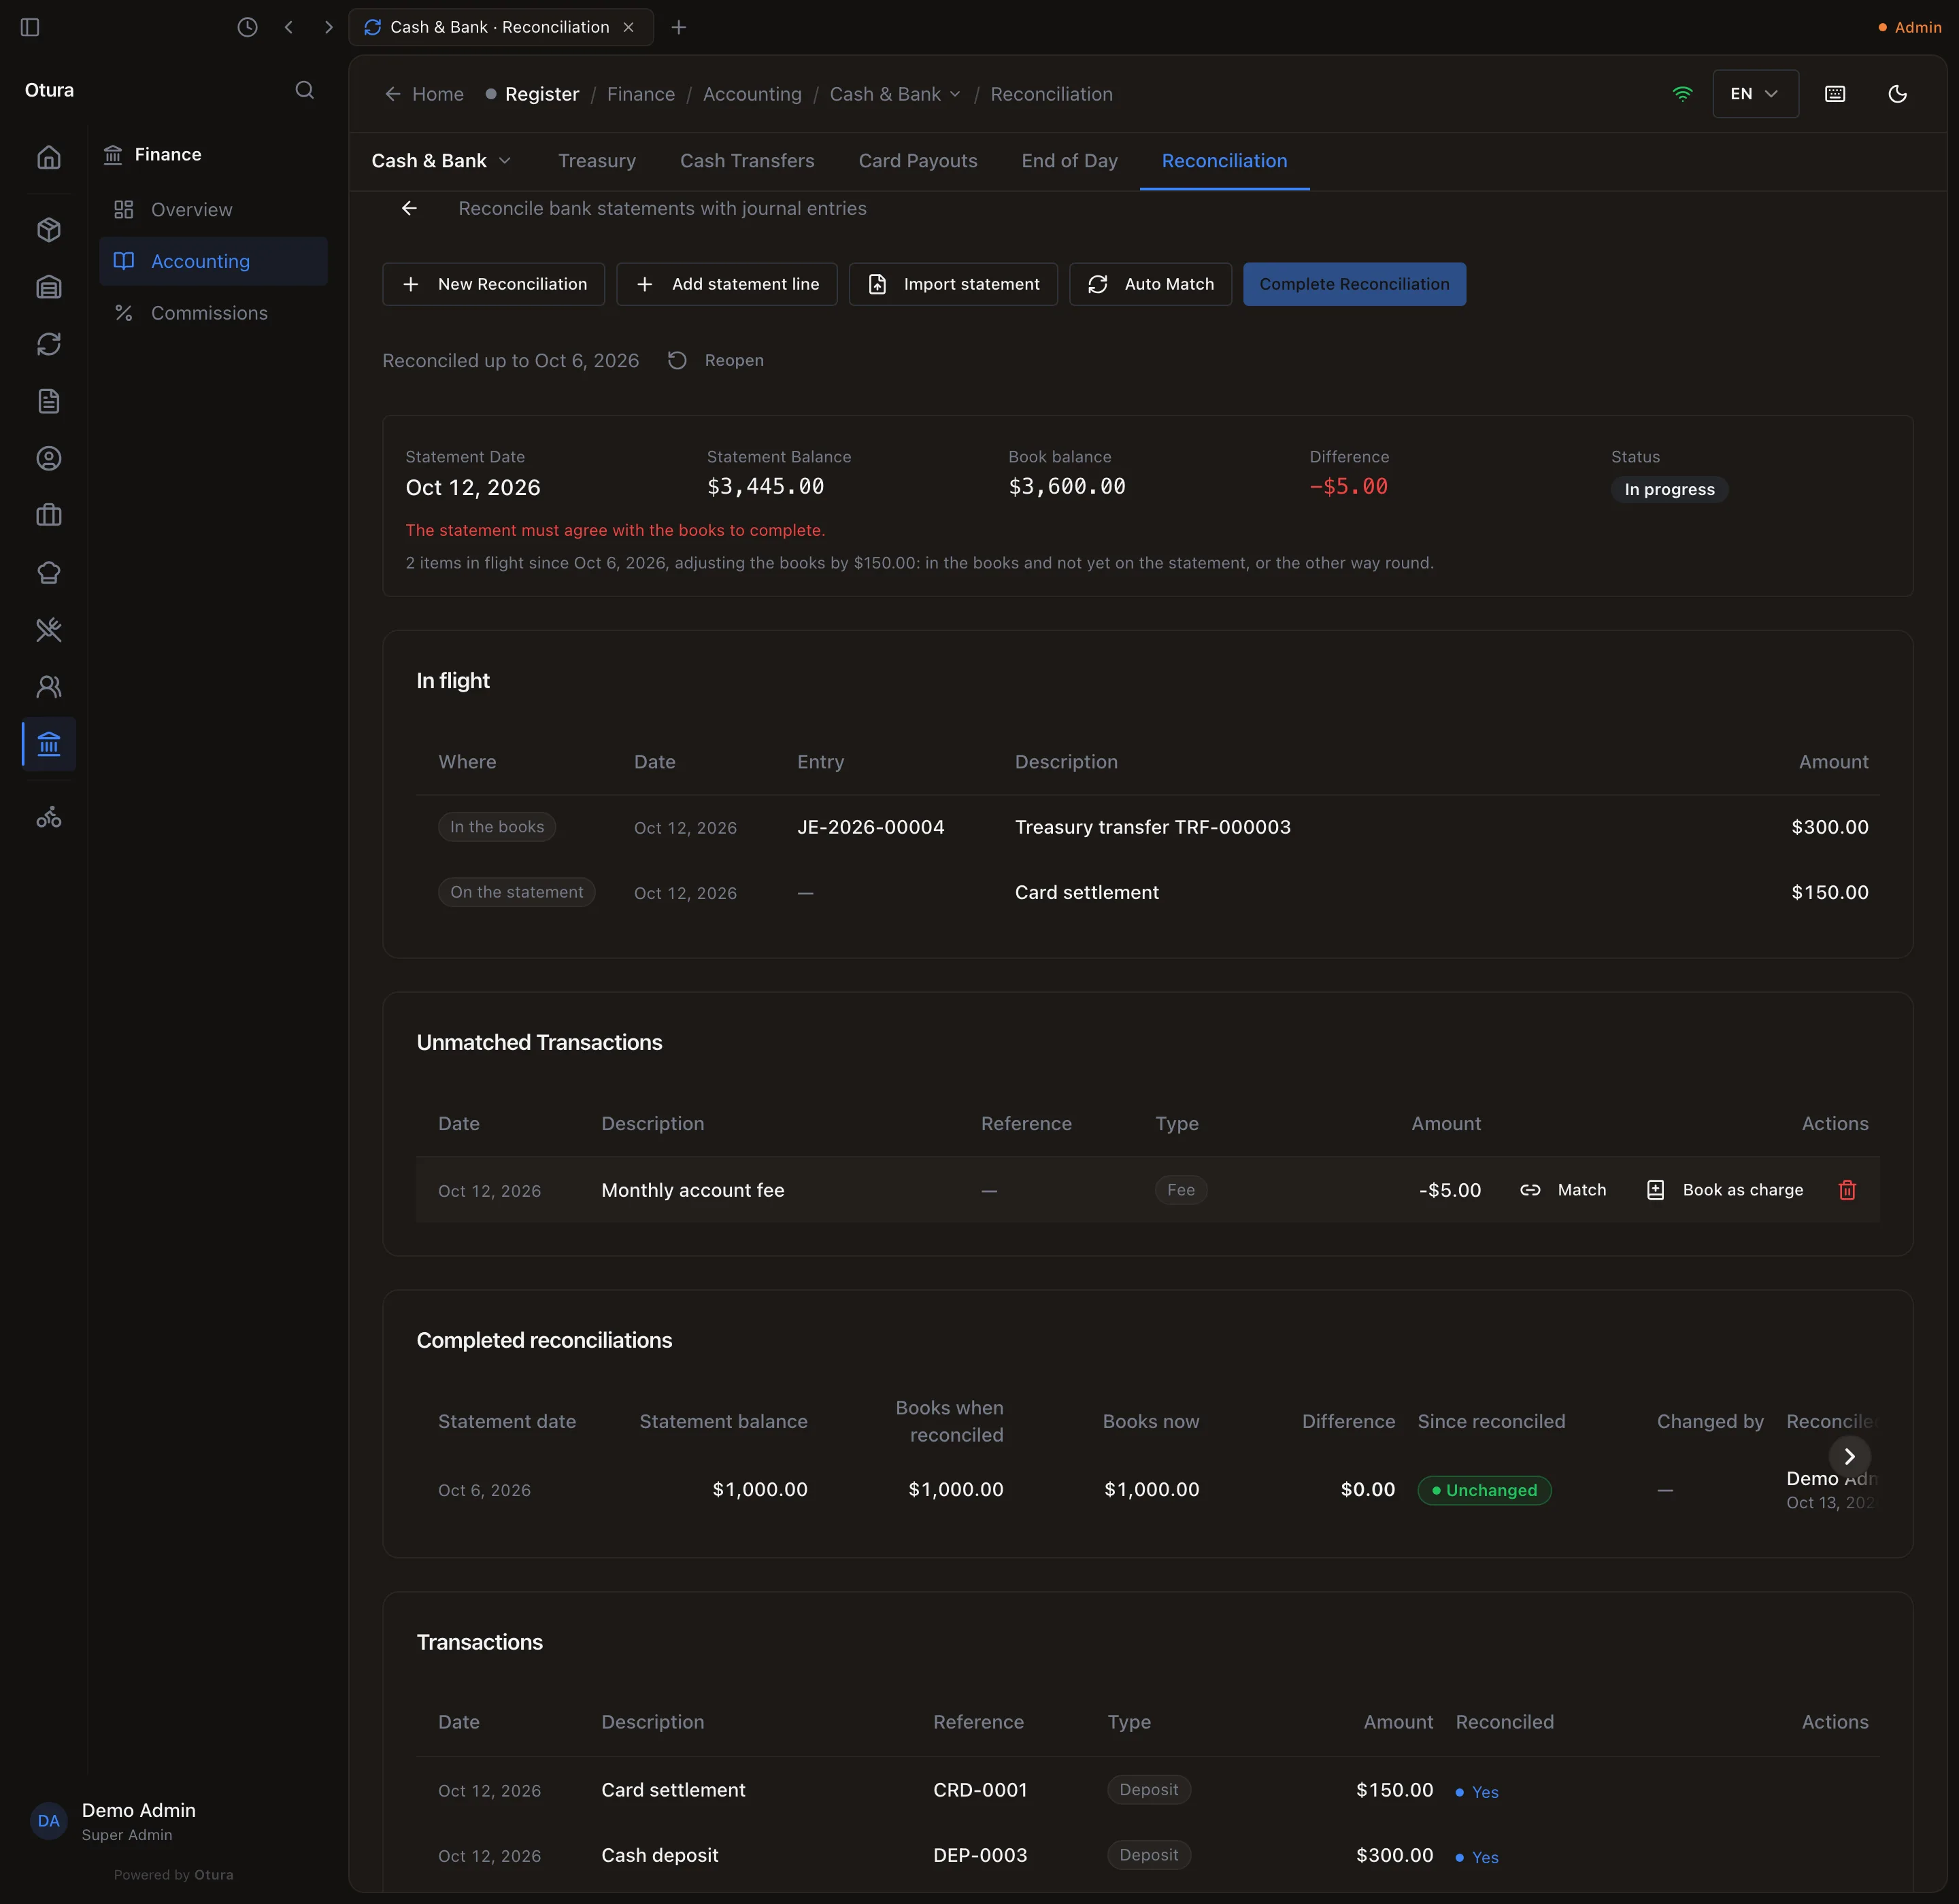The height and width of the screenshot is (1904, 1959).
Task: Expand the Cash & Bank breadcrumb dropdown
Action: (895, 94)
